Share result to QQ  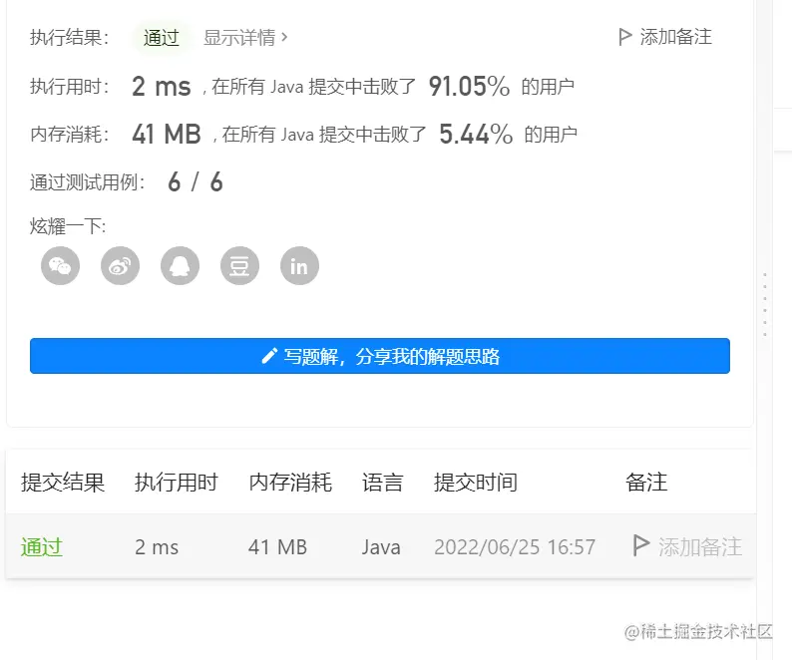pyautogui.click(x=180, y=265)
